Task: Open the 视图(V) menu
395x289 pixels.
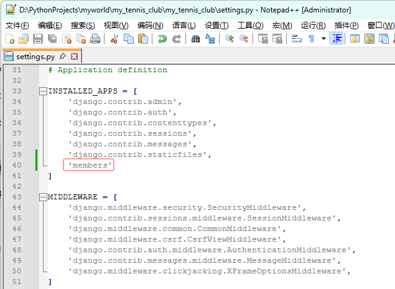Action: click(x=116, y=26)
